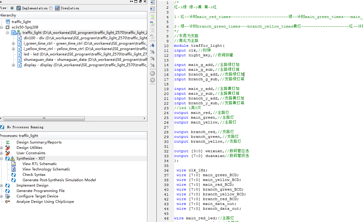Click the comment lines icon with green bars
Screen dimensions: 363x222
pos(152,17)
